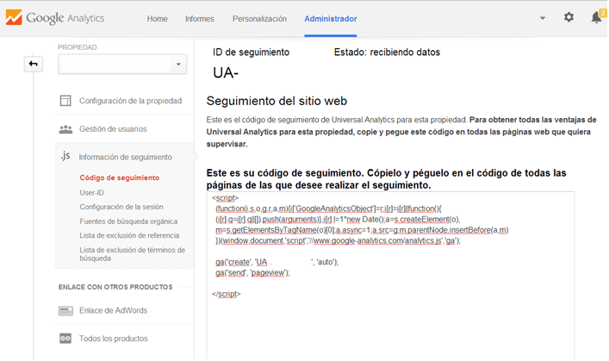The width and height of the screenshot is (609, 361).
Task: Click the AdWords link card icon
Action: (x=65, y=311)
